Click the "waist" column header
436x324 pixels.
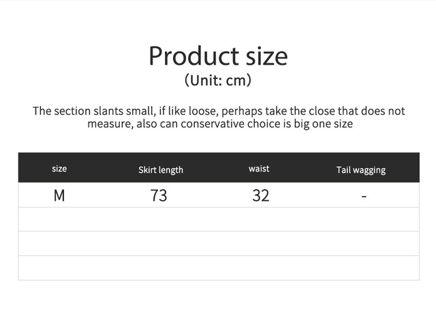click(x=259, y=169)
